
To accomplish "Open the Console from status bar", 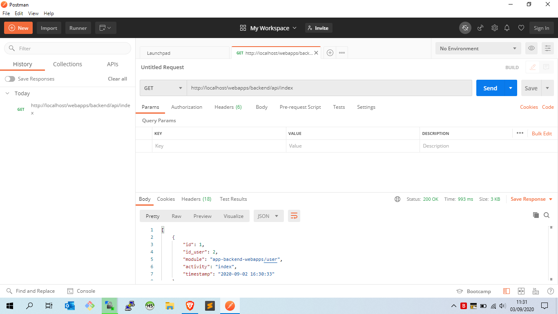I will coord(81,291).
